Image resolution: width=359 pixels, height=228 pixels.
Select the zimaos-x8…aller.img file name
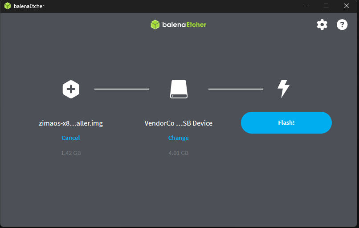[71, 123]
